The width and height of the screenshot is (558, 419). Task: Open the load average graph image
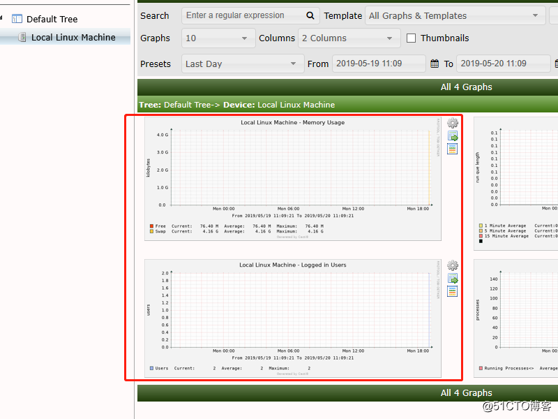tap(516, 184)
